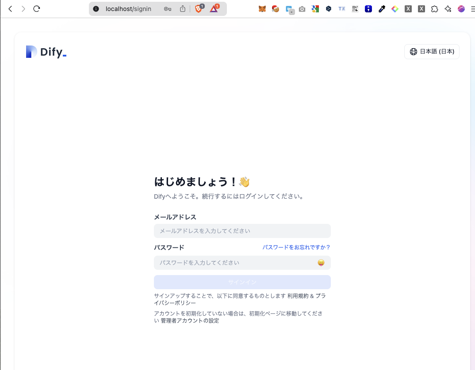Click the QR code extension icon

tap(355, 8)
